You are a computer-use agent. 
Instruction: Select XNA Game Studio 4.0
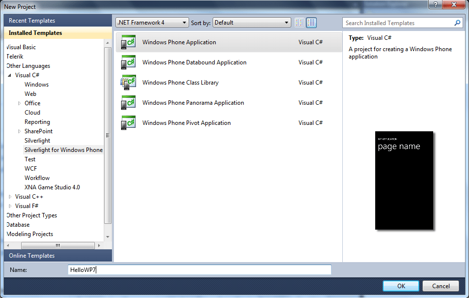tap(52, 187)
